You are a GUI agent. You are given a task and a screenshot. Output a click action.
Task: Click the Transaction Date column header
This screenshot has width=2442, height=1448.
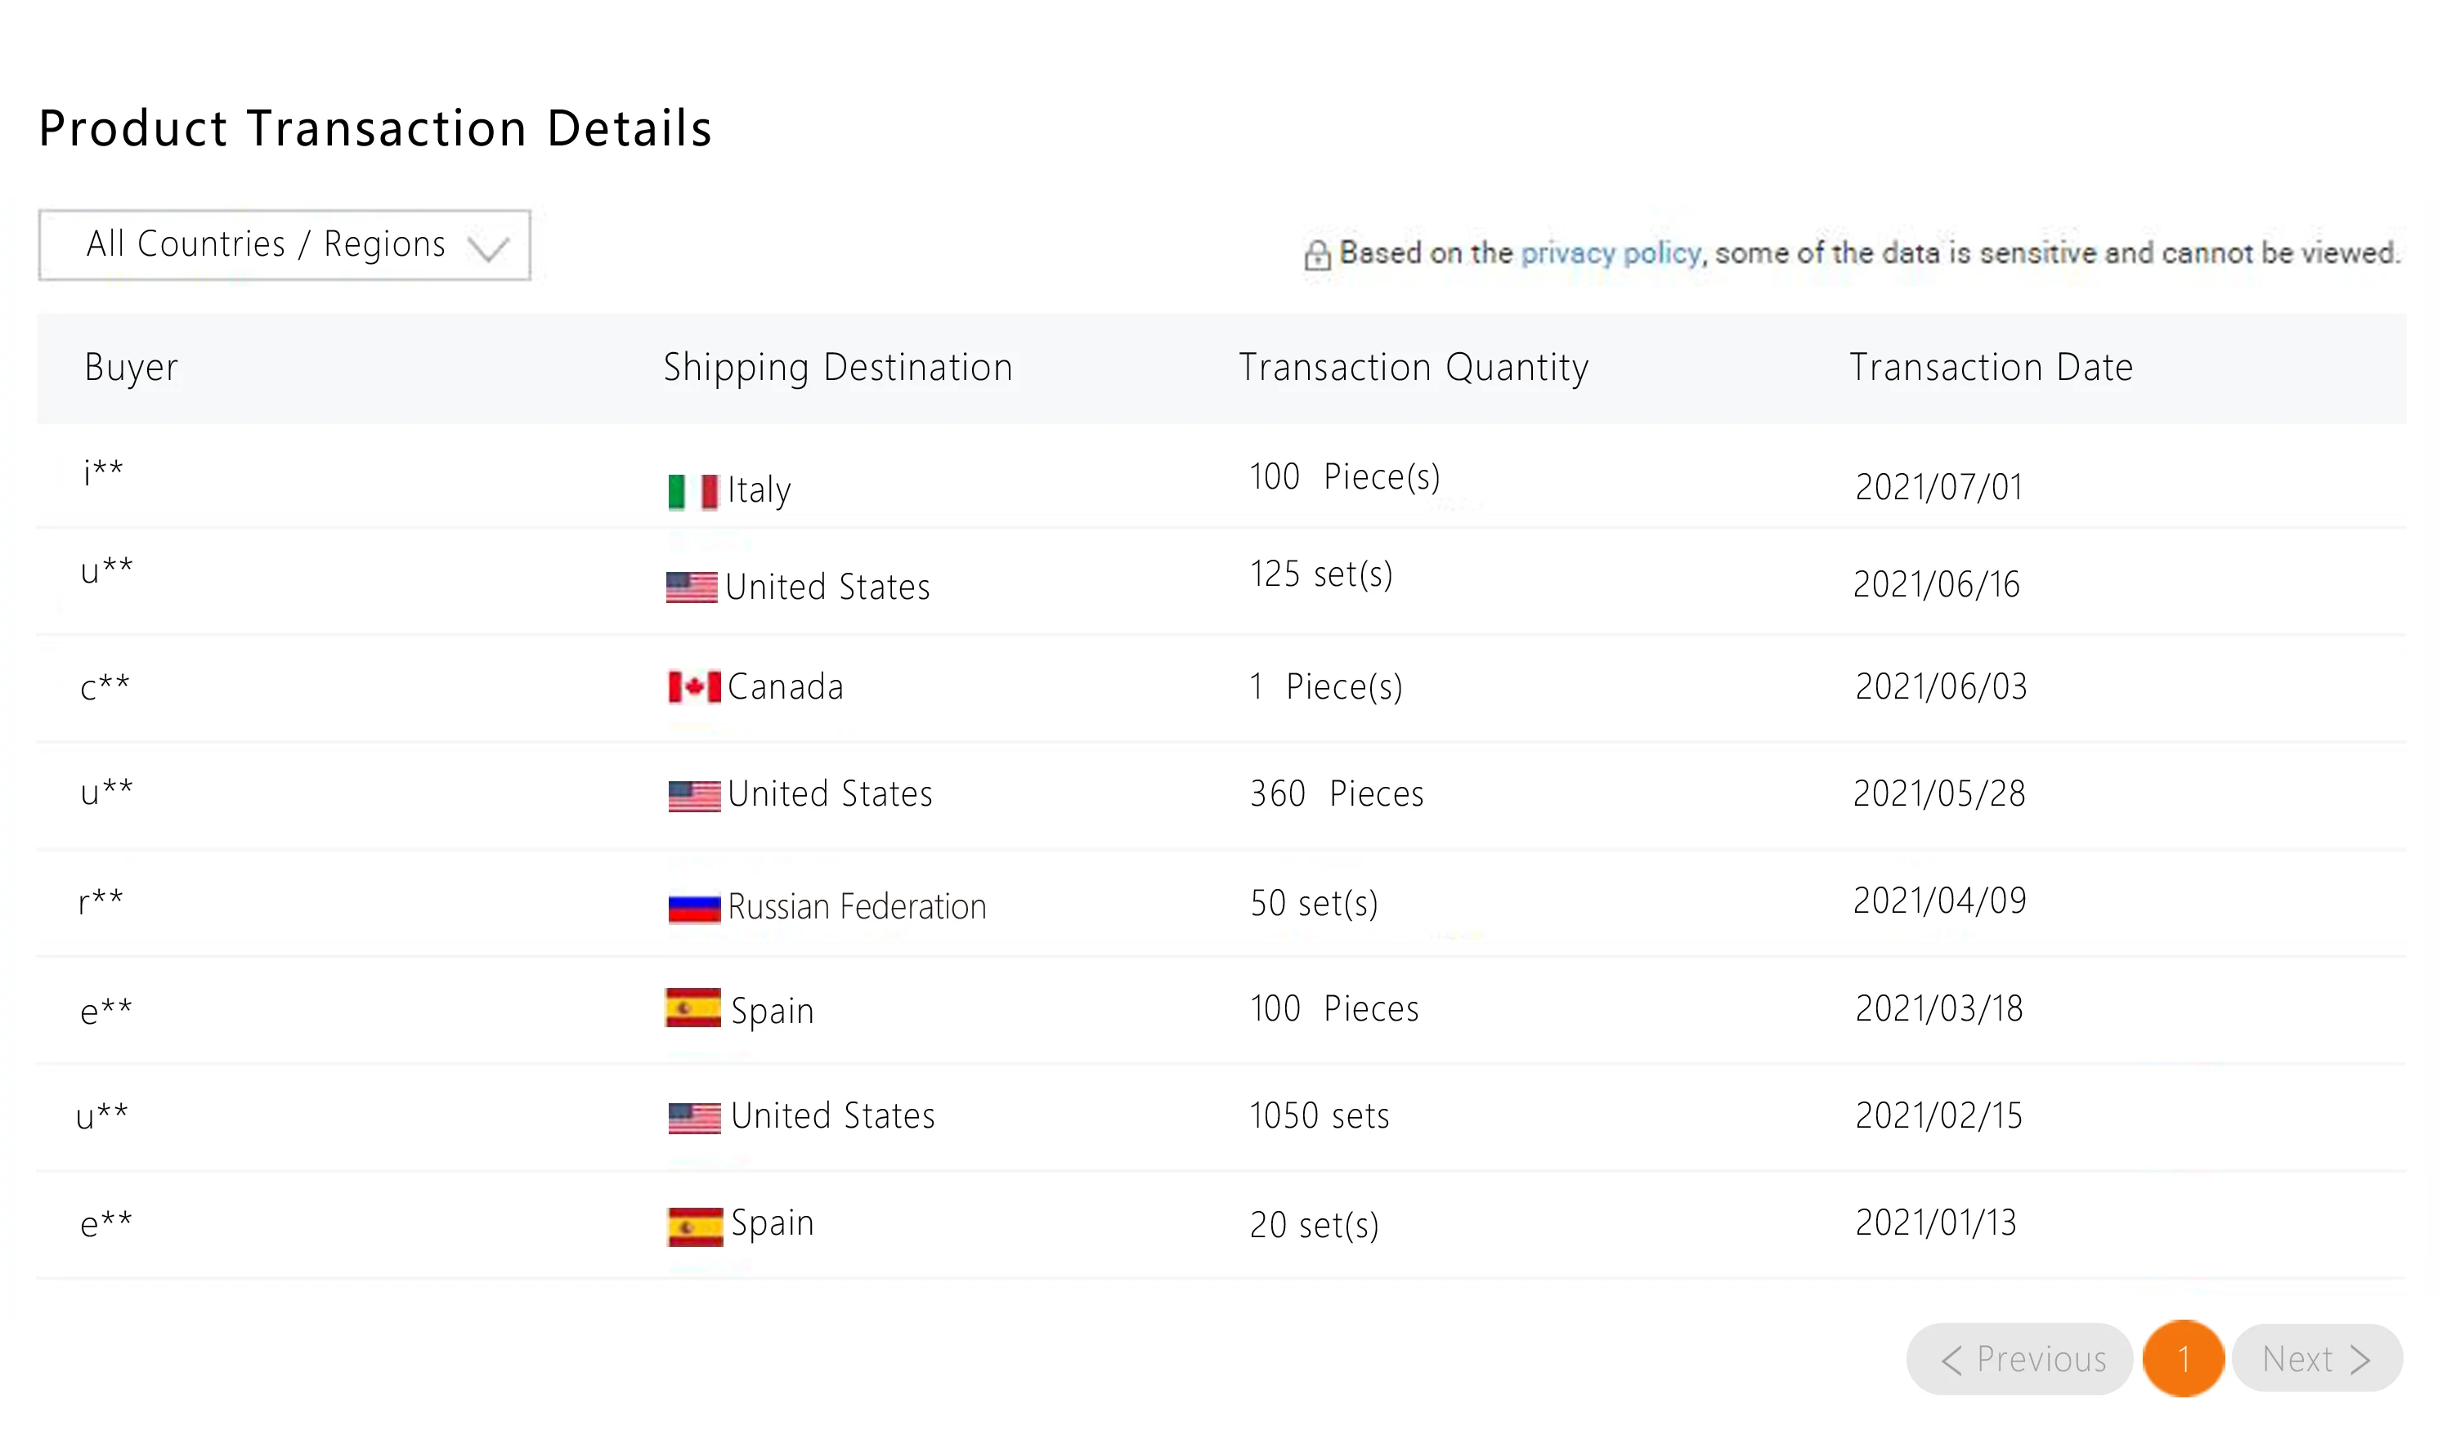click(x=1990, y=367)
